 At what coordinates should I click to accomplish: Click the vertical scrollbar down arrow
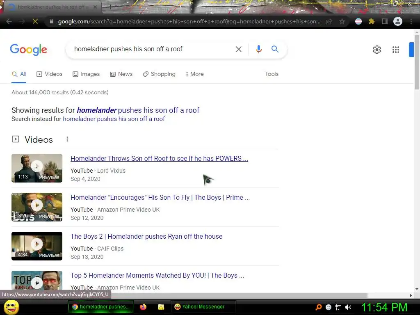click(x=417, y=289)
